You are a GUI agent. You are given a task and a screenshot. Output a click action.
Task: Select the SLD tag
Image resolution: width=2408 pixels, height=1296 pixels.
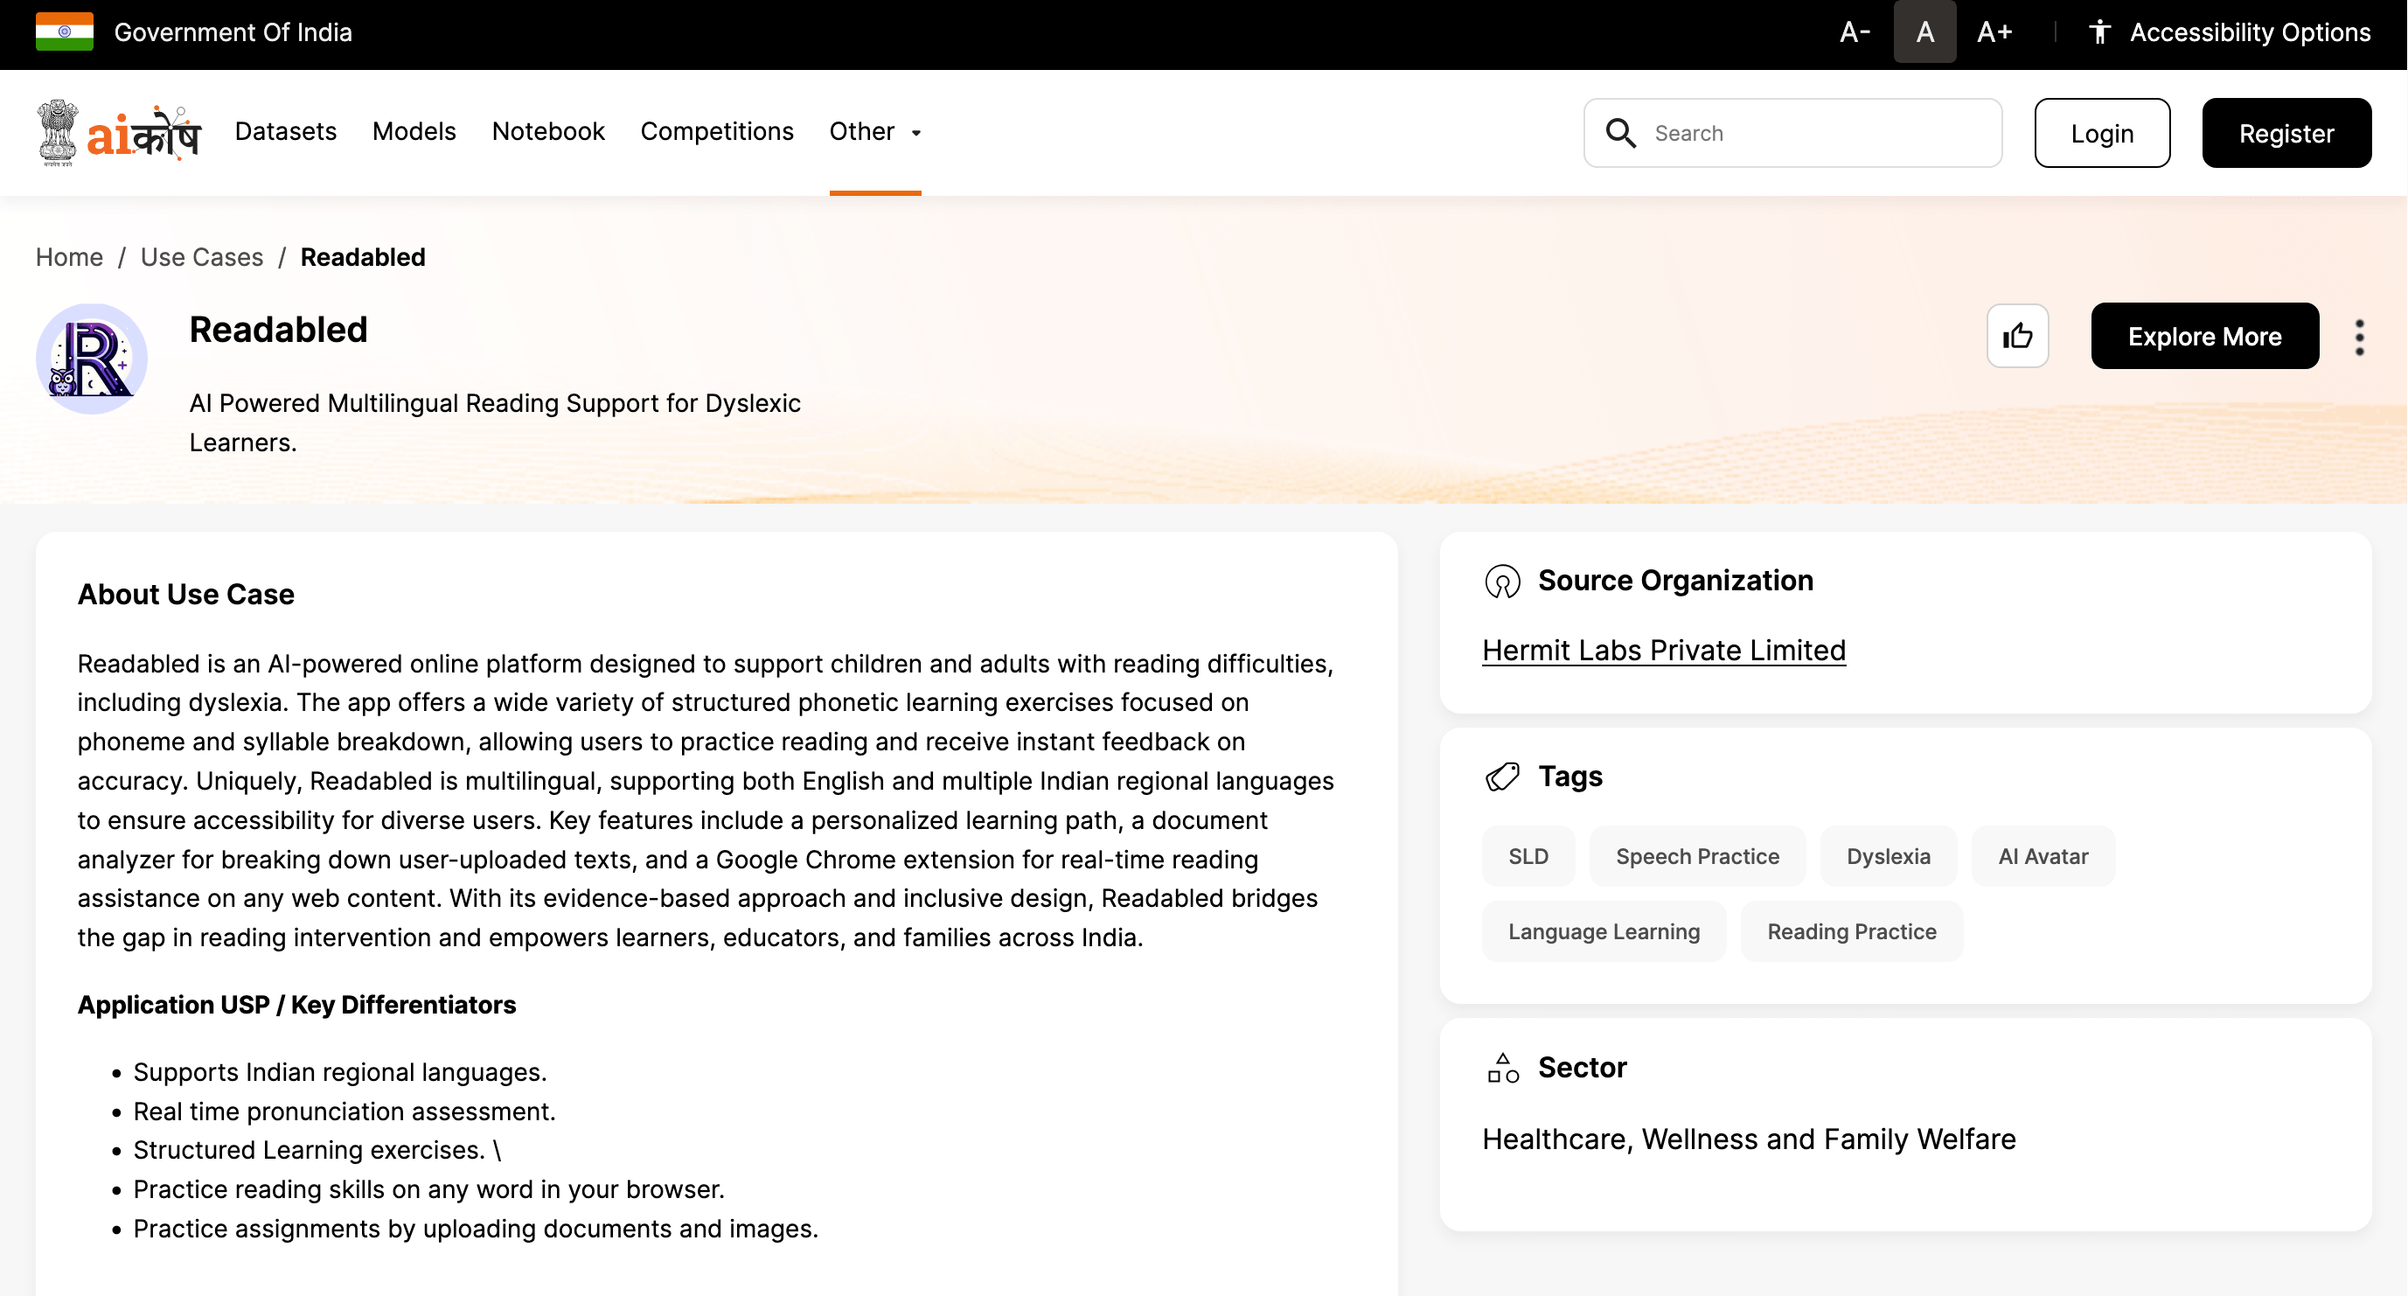pyautogui.click(x=1528, y=856)
